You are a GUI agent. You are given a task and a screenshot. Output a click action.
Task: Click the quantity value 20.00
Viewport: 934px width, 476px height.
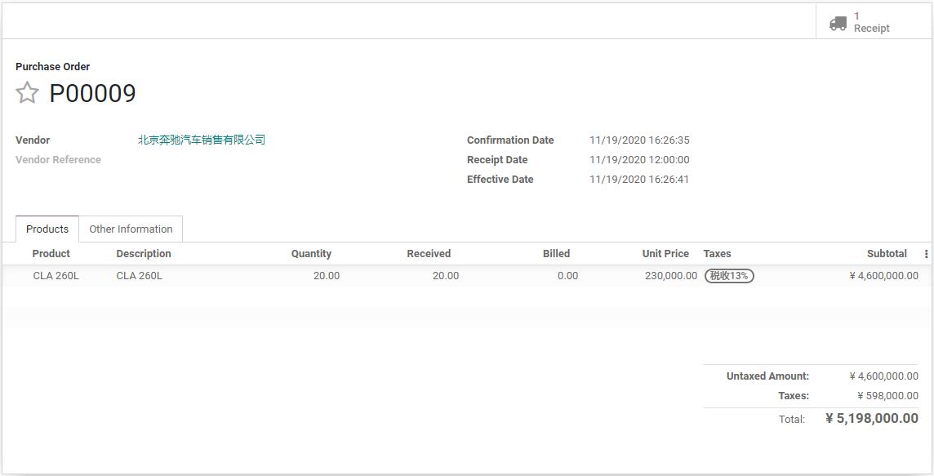click(x=327, y=276)
